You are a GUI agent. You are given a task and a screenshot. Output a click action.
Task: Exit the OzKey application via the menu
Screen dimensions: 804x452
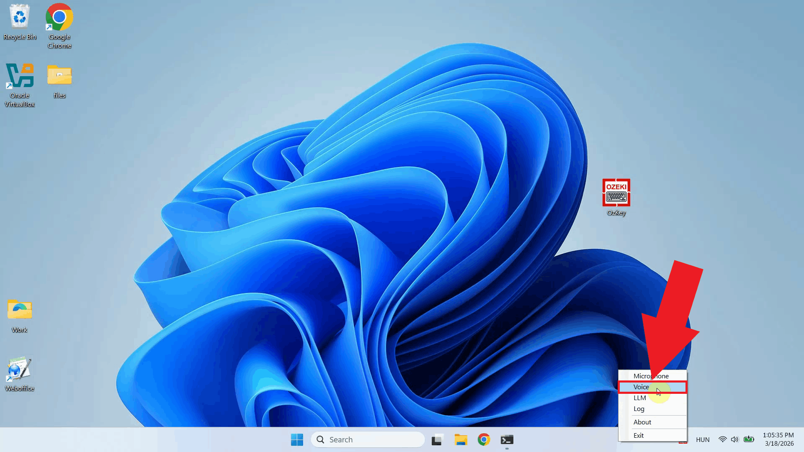(638, 435)
